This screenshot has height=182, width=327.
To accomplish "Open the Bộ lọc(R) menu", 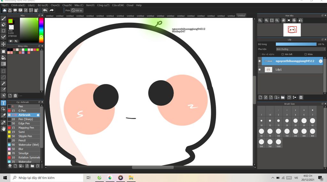I will (43, 5).
